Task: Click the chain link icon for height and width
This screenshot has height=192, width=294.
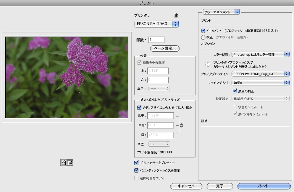Action: coord(181,125)
